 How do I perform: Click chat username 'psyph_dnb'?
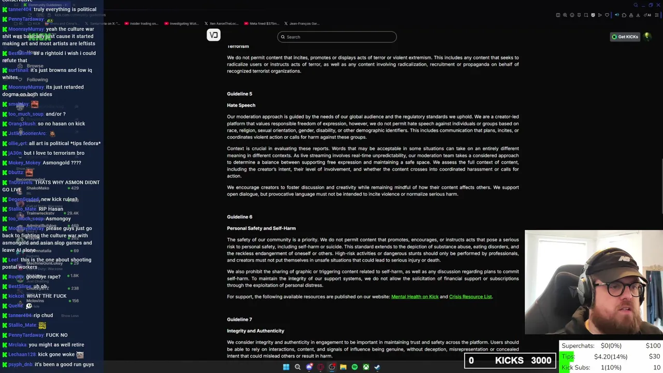[x=21, y=364]
